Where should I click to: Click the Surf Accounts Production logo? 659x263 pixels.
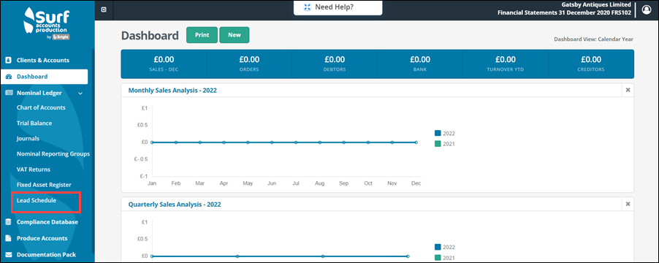tap(47, 24)
